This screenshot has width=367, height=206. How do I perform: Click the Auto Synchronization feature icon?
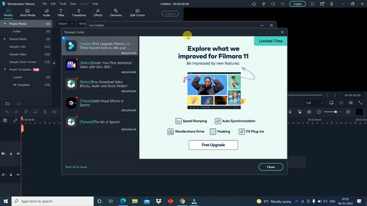pyautogui.click(x=218, y=121)
